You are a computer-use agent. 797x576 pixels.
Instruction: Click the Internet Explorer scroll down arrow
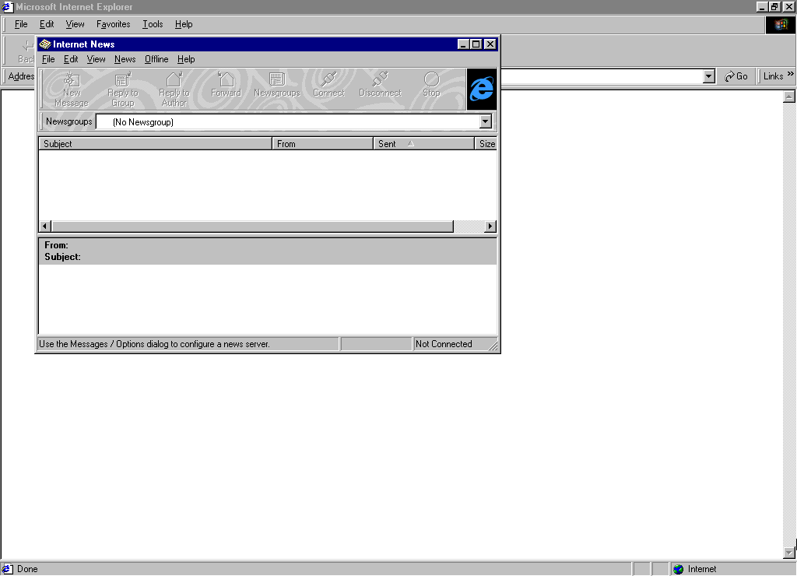[789, 552]
